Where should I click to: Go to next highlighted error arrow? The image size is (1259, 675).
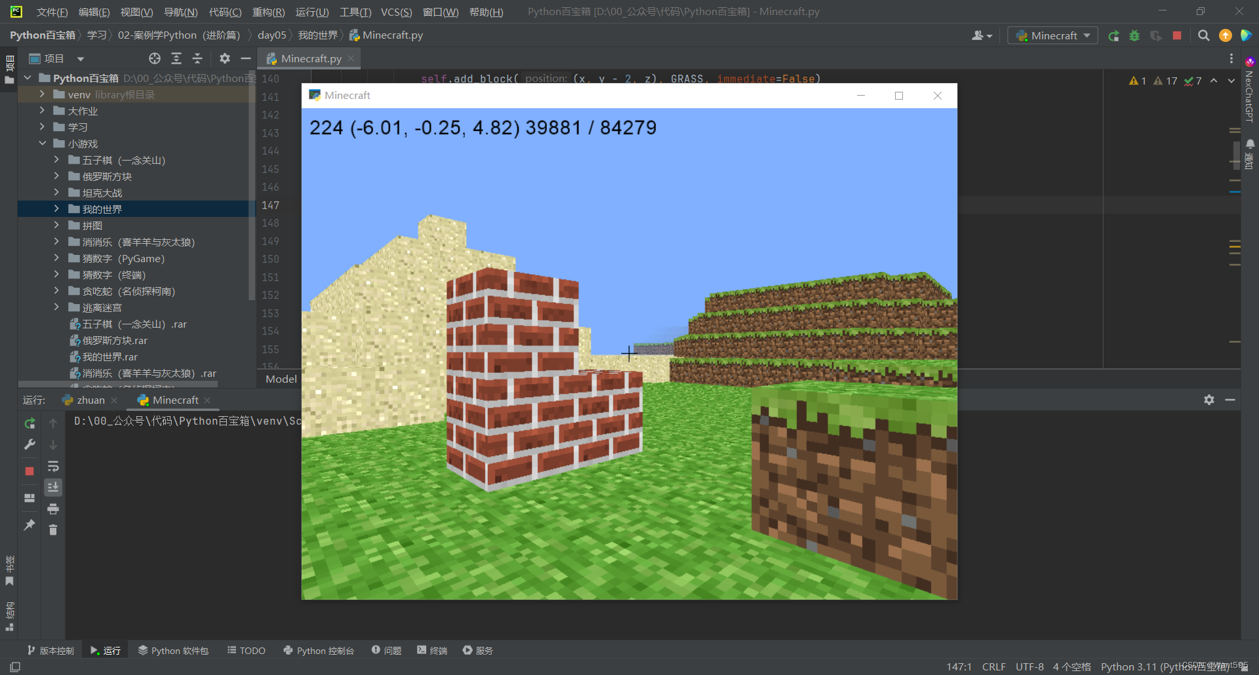[1231, 81]
